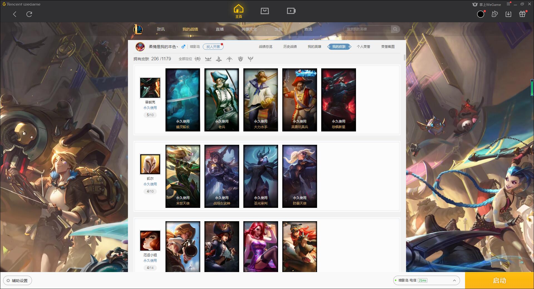Open the 大力水手 skin card

click(x=261, y=100)
